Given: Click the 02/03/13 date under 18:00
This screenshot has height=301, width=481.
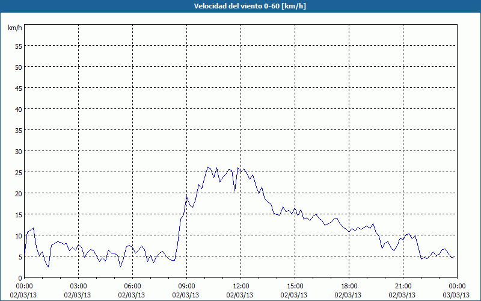Looking at the screenshot, I should point(348,295).
